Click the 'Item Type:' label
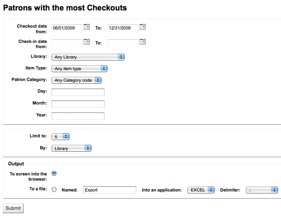This screenshot has width=281, height=218. (x=36, y=68)
